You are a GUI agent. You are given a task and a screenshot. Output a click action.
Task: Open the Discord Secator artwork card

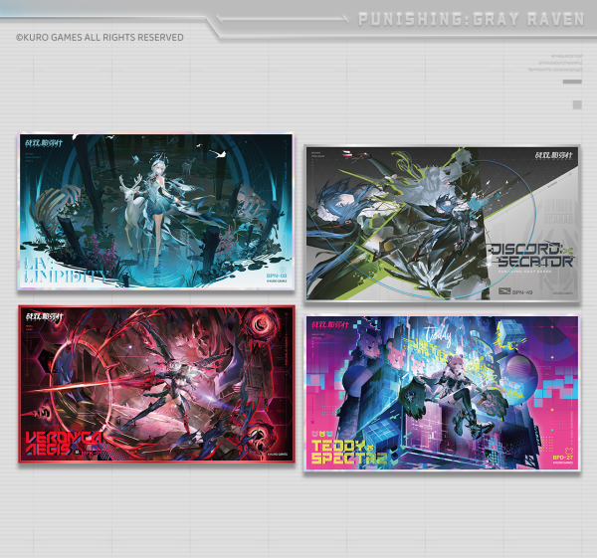pyautogui.click(x=443, y=222)
